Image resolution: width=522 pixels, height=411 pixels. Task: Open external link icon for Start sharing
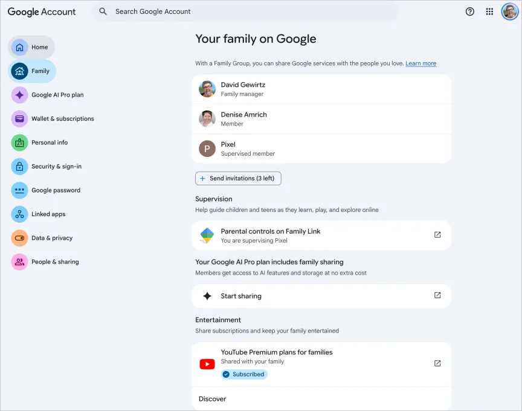(x=437, y=295)
